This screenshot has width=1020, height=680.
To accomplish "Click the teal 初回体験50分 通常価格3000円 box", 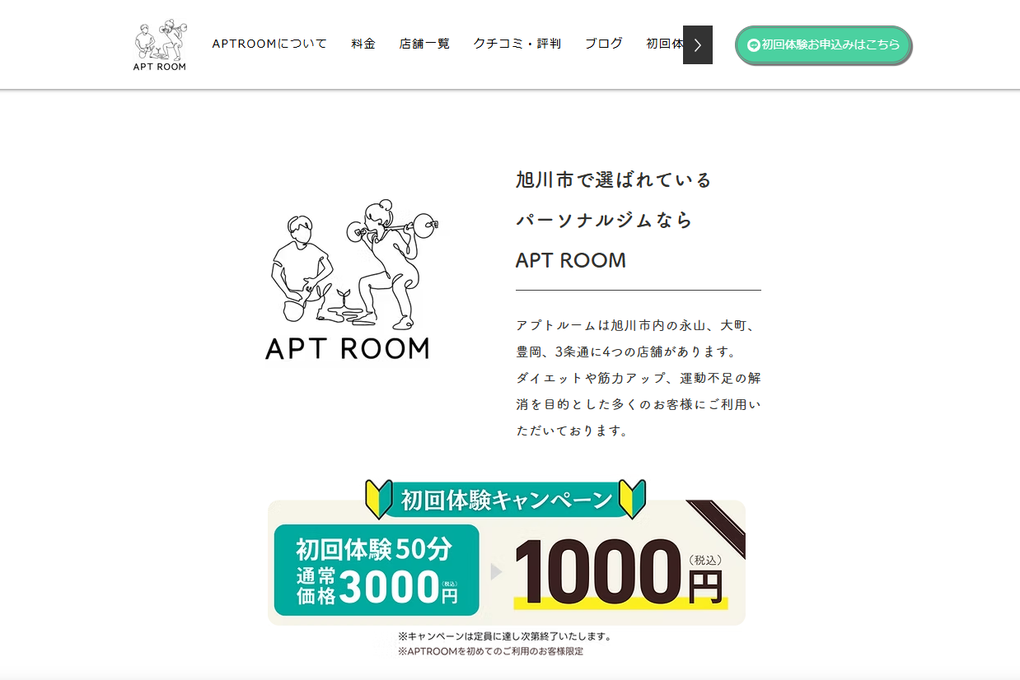I will (x=377, y=570).
